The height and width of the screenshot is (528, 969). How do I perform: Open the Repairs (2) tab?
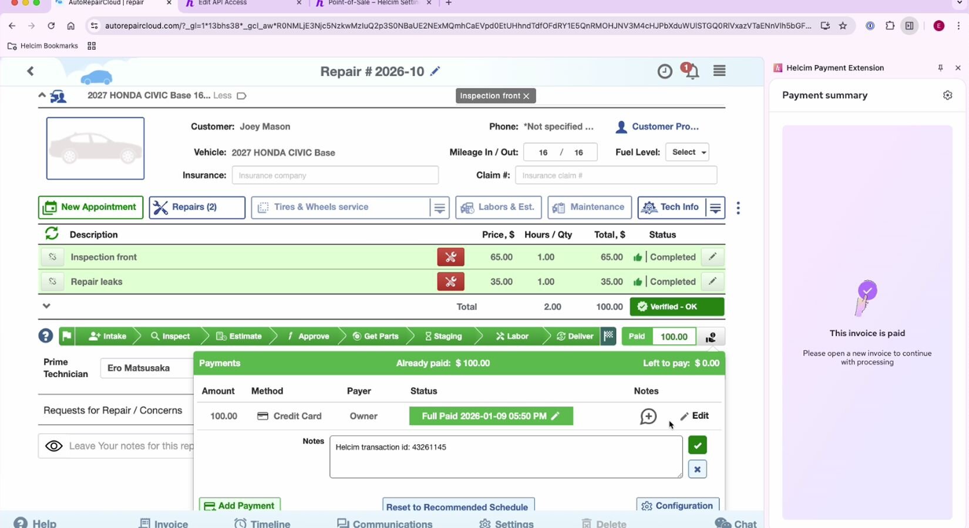click(197, 207)
